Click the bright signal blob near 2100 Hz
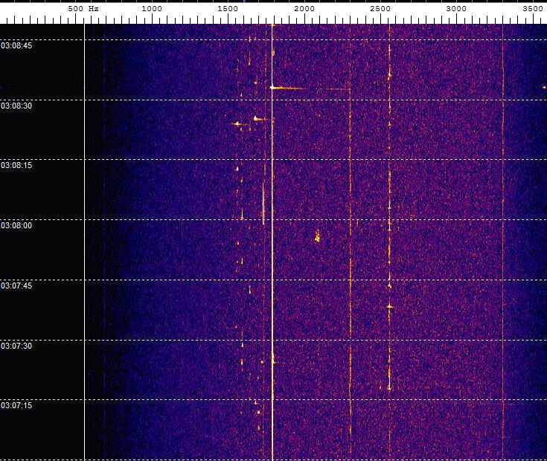 318,236
